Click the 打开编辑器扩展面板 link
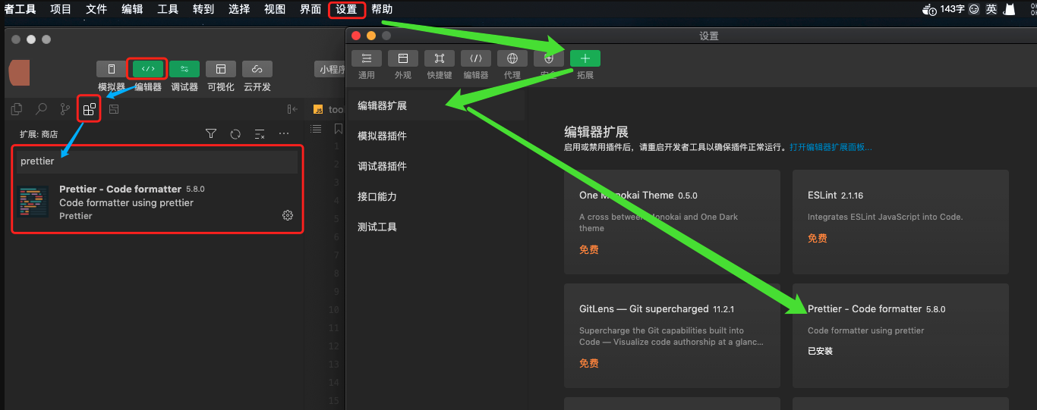Image resolution: width=1037 pixels, height=410 pixels. 831,147
